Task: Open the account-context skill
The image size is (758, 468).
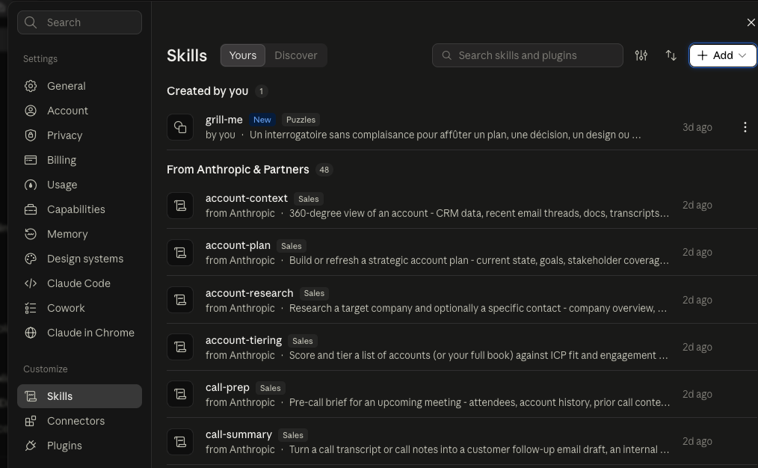Action: 462,206
